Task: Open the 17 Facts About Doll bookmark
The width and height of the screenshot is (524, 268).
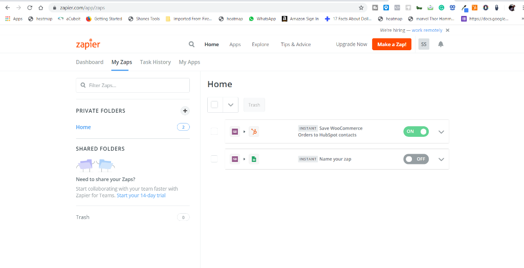Action: click(348, 19)
